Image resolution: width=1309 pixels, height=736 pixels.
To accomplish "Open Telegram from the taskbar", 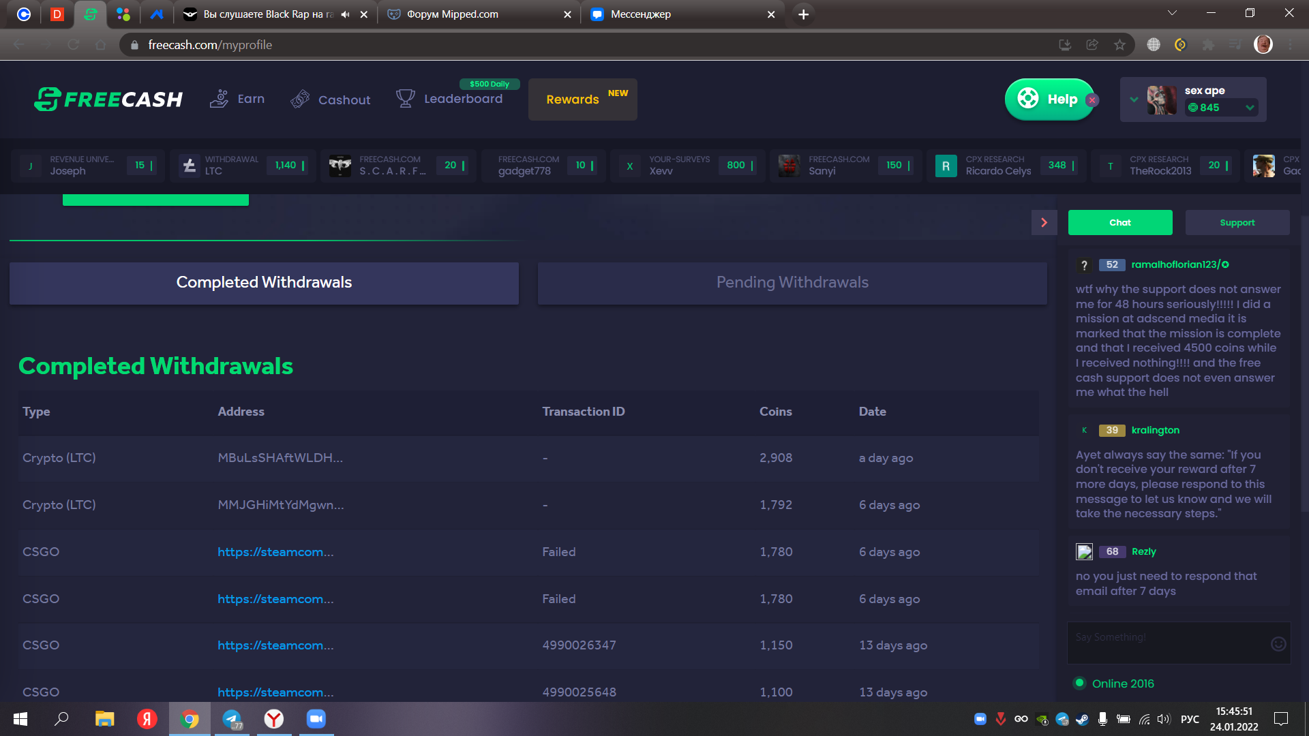I will pyautogui.click(x=232, y=719).
